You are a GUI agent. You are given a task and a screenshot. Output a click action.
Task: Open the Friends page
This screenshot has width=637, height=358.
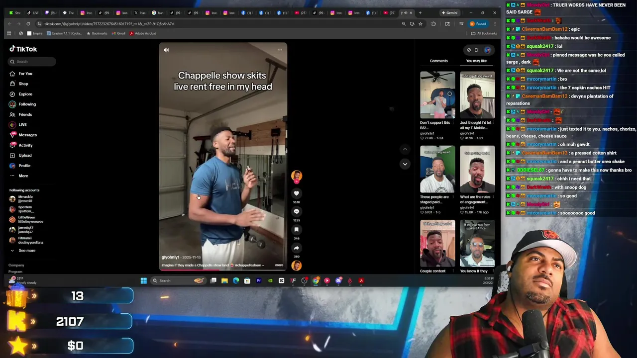pos(20,114)
